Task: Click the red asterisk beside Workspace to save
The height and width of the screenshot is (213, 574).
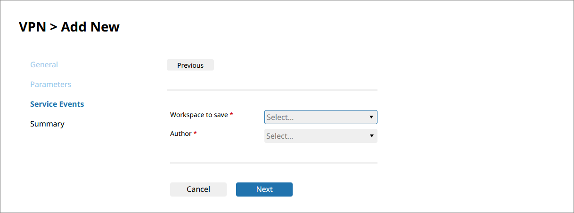Action: 231,115
